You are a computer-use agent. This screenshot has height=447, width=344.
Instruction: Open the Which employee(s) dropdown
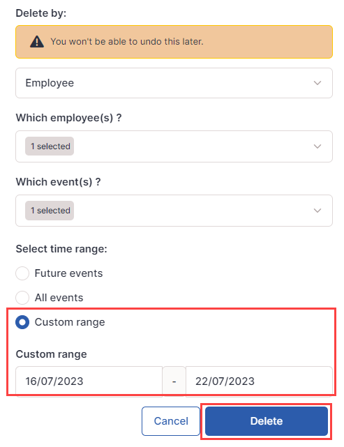pos(174,146)
